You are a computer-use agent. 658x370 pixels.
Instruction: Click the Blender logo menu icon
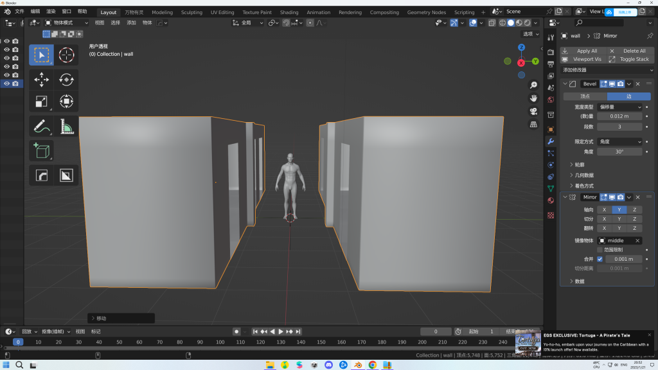pyautogui.click(x=7, y=12)
